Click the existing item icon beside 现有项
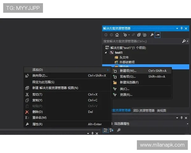Screen dimensions: 191x153 [115, 76]
